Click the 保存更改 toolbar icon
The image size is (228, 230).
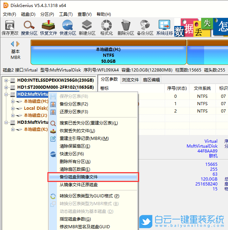(x=10, y=25)
